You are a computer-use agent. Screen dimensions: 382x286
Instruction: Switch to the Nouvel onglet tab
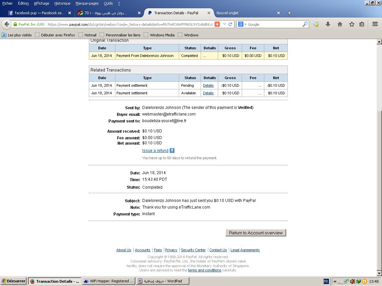246,13
